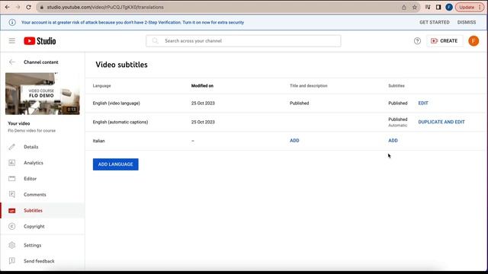Screen dimensions: 488x274
Task: Click the browser forward arrow
Action: pyautogui.click(x=18, y=7)
